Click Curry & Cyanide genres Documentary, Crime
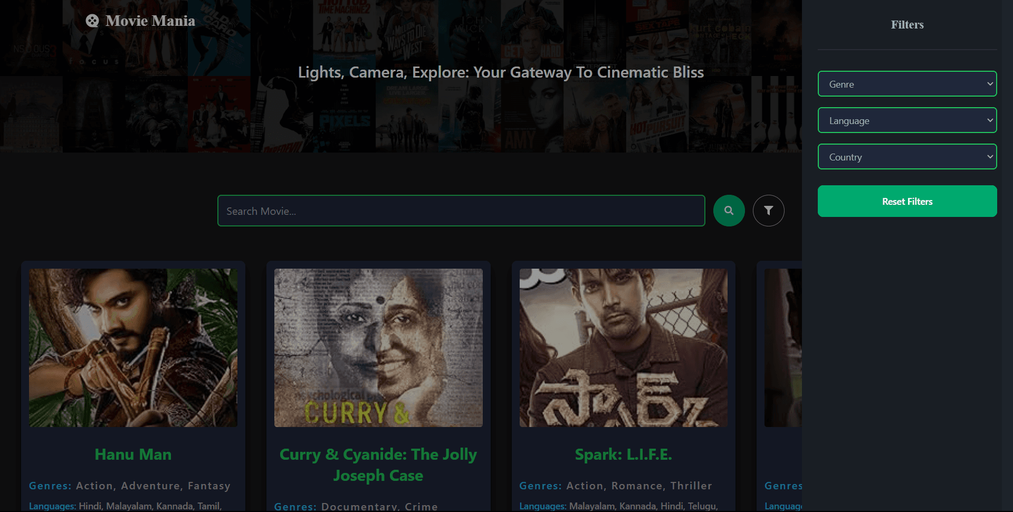The width and height of the screenshot is (1013, 512). [356, 506]
